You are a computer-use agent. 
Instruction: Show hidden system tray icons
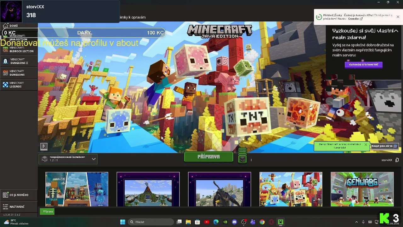(356, 222)
